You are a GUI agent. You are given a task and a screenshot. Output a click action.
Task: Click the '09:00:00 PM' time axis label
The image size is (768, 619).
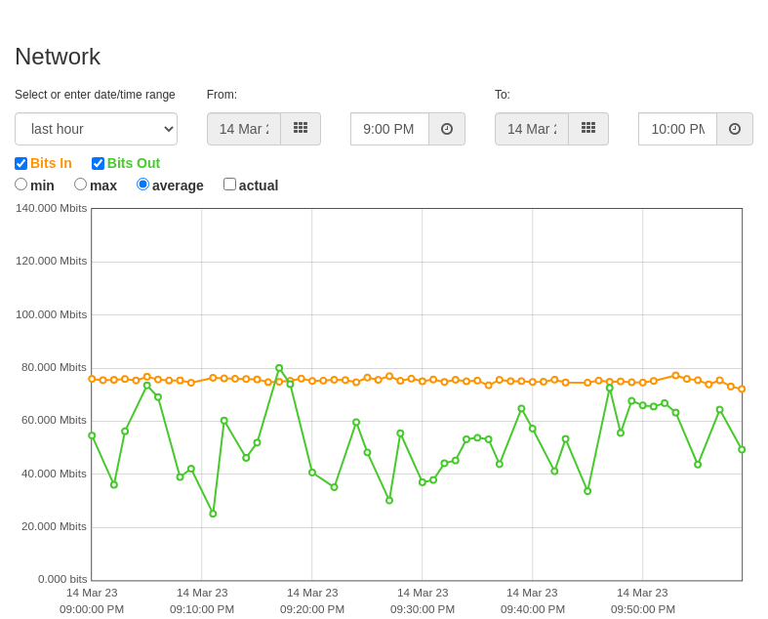point(92,609)
